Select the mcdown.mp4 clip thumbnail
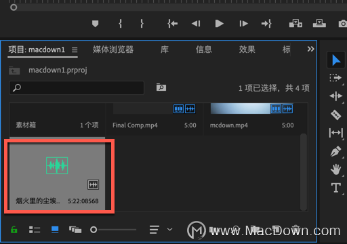347x244 pixels. coord(241,108)
